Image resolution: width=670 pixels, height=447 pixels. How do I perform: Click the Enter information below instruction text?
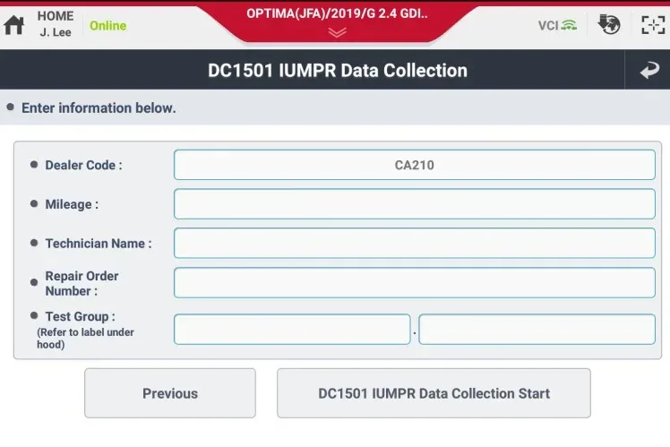point(99,107)
